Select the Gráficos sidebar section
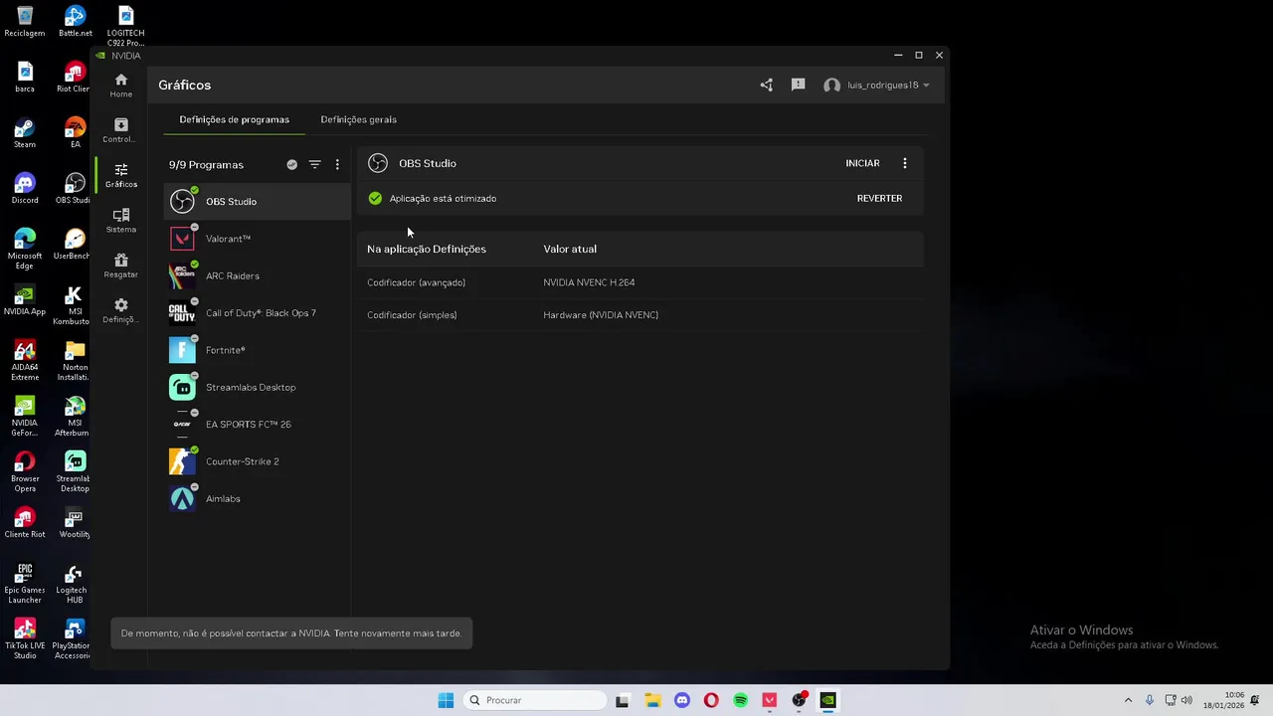 120,175
